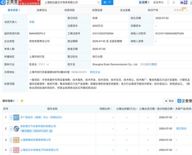Click registered capital value 2000万元

pos(98,26)
